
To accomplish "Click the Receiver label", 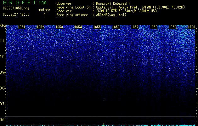I will (64, 11).
